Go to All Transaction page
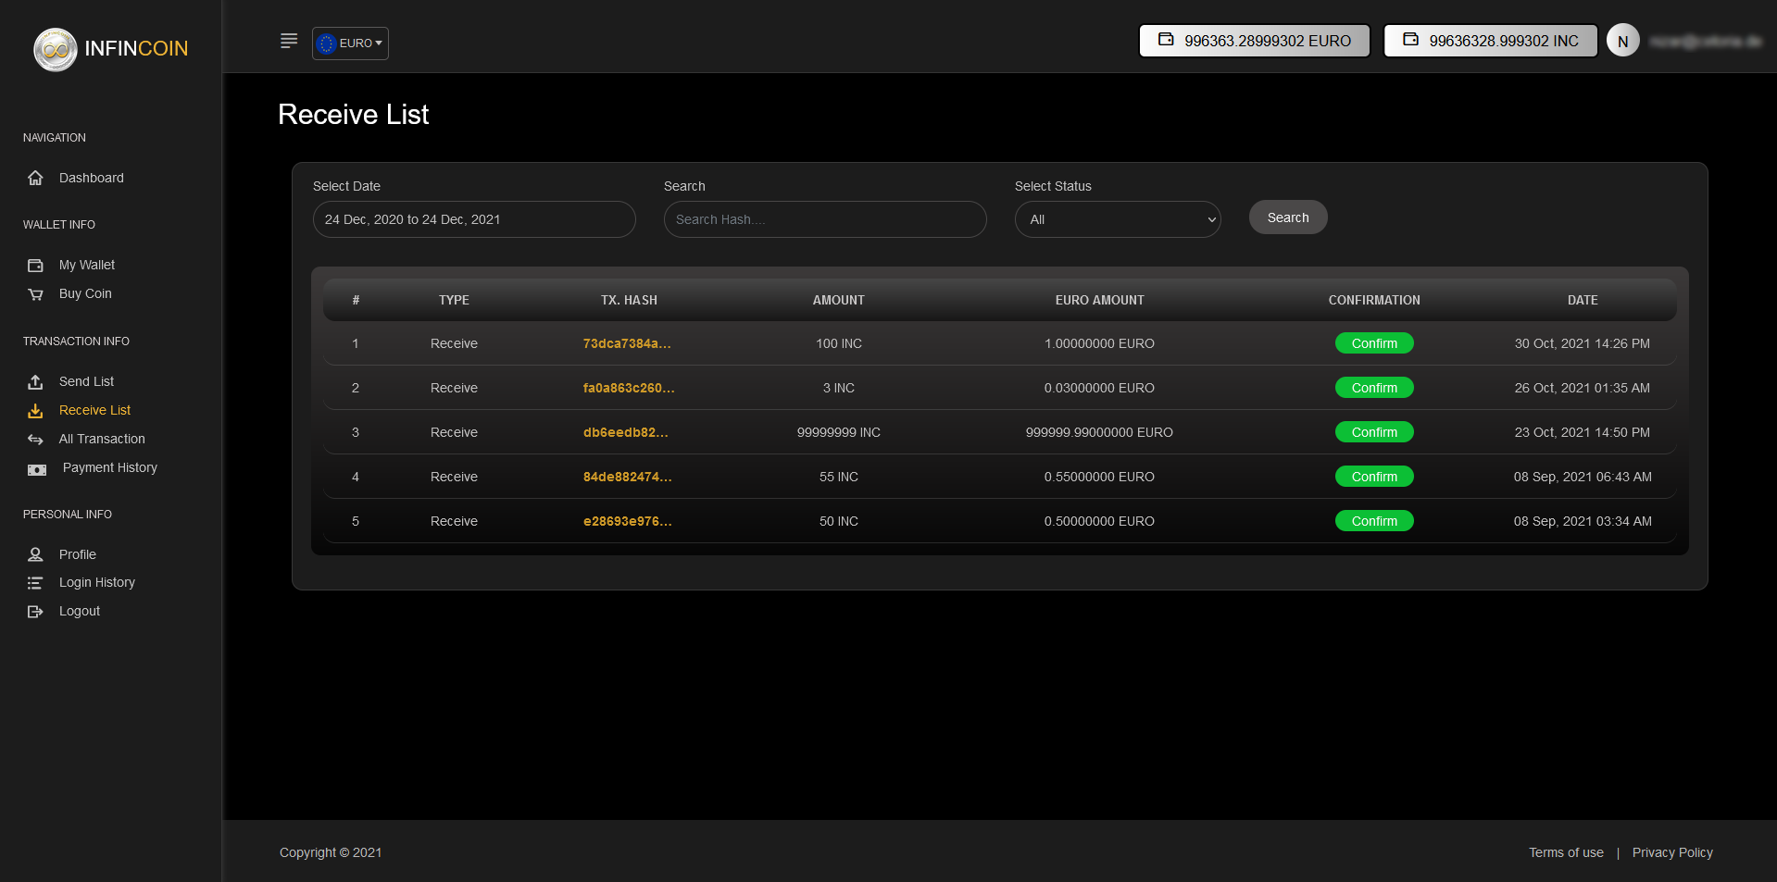This screenshot has height=882, width=1777. click(x=102, y=439)
